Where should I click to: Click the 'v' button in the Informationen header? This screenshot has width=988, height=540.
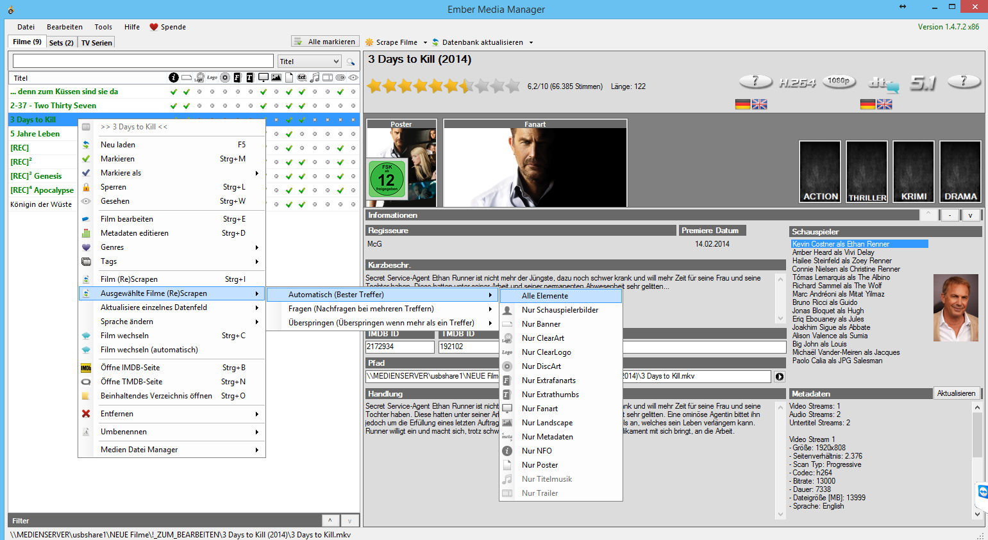click(x=971, y=215)
